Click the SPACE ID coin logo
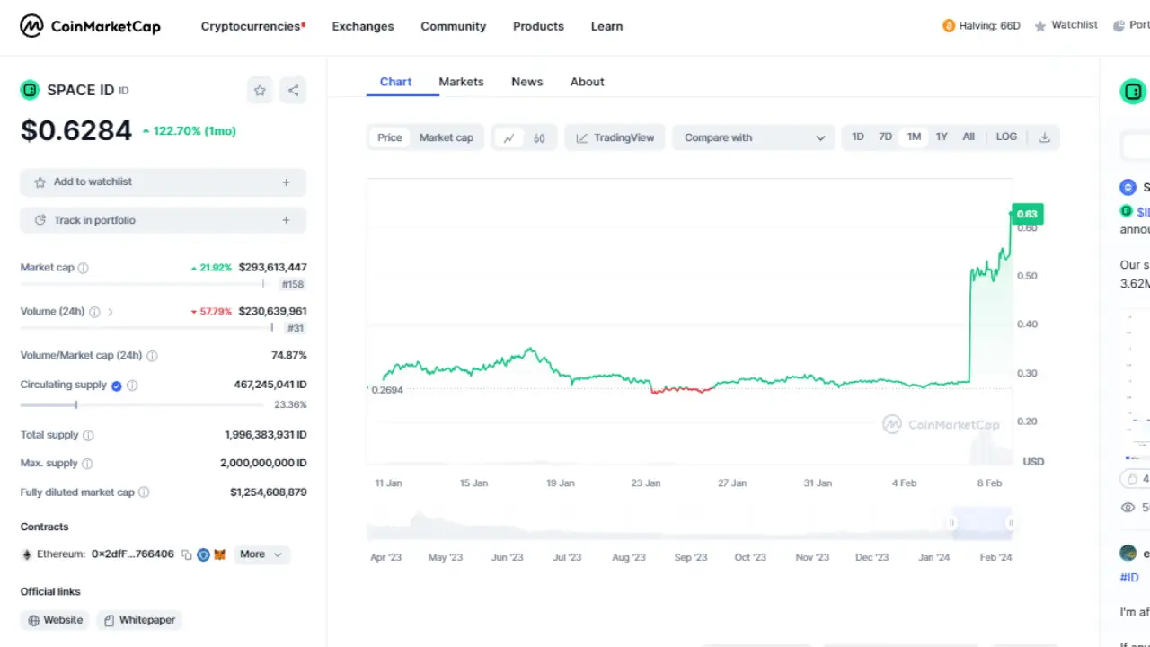This screenshot has height=647, width=1150. point(30,90)
